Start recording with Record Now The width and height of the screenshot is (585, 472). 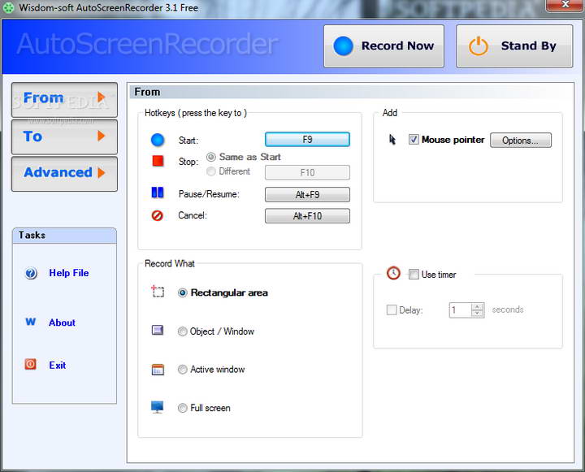point(383,46)
